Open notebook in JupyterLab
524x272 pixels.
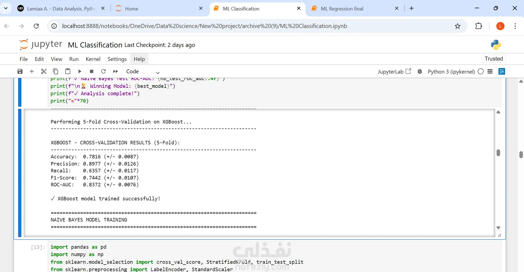click(x=394, y=72)
